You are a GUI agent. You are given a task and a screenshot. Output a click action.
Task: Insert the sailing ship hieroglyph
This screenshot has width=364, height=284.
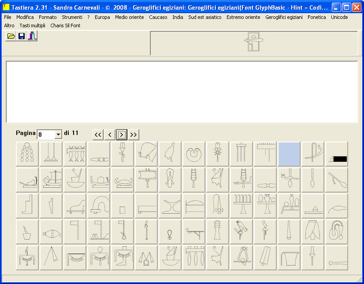pyautogui.click(x=51, y=180)
